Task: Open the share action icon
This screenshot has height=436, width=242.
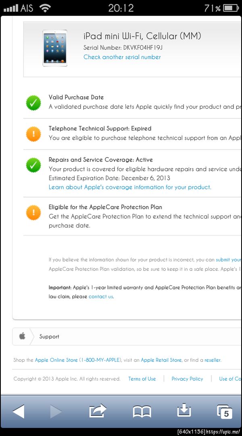Action: 98,411
